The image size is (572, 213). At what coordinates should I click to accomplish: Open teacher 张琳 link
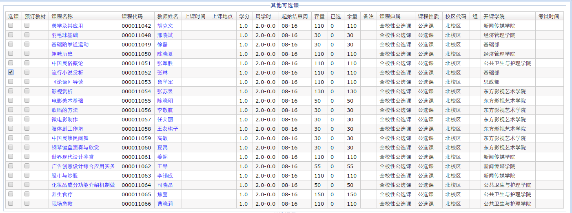tap(162, 72)
